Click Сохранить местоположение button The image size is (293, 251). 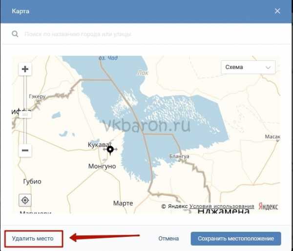click(x=236, y=239)
